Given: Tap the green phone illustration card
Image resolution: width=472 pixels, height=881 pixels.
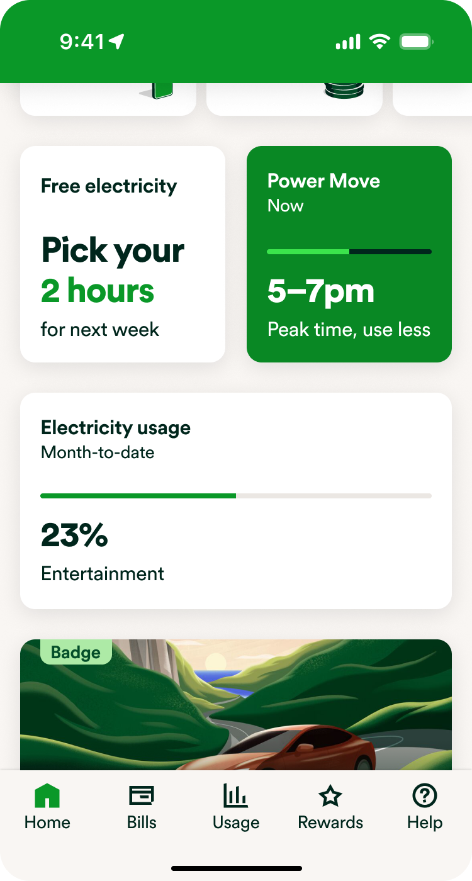Looking at the screenshot, I should coord(108,98).
